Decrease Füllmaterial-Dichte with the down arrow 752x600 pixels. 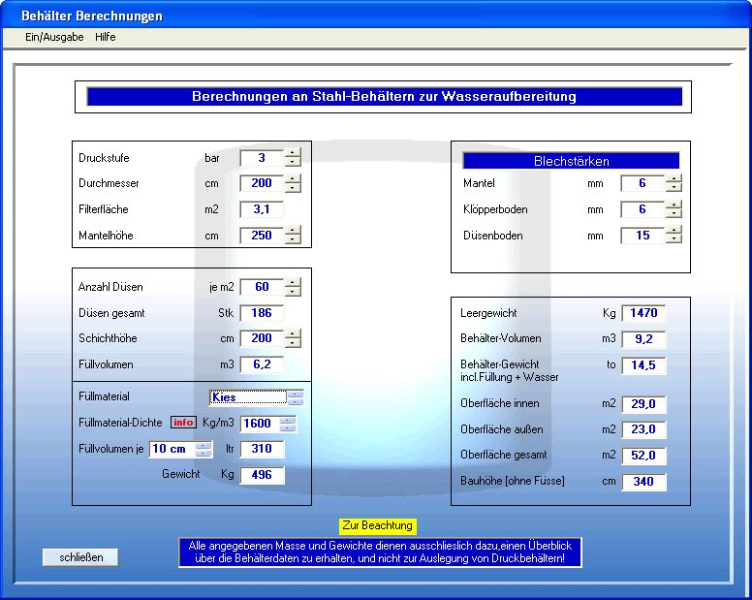coord(288,427)
